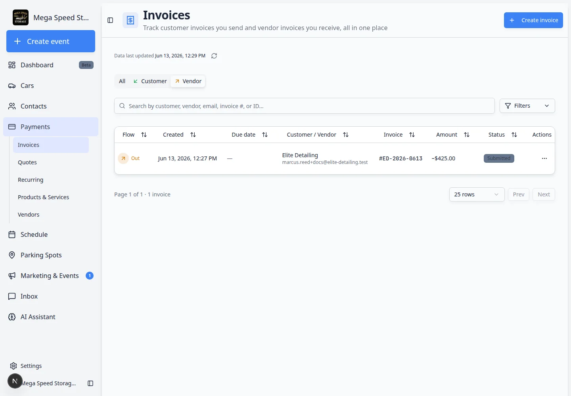Click the Marketing megaphone icon
The height and width of the screenshot is (396, 571).
click(x=12, y=276)
